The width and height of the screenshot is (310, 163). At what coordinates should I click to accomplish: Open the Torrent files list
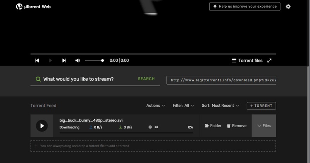click(x=247, y=61)
